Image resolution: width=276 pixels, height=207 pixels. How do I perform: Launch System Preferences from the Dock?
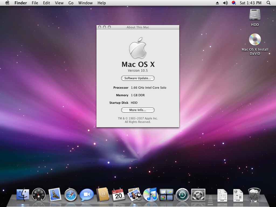click(x=198, y=195)
